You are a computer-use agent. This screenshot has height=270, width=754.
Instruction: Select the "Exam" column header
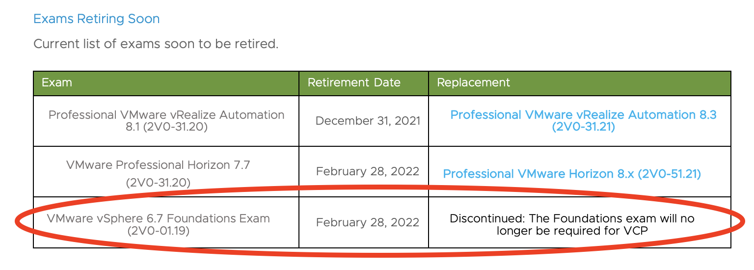(x=57, y=82)
